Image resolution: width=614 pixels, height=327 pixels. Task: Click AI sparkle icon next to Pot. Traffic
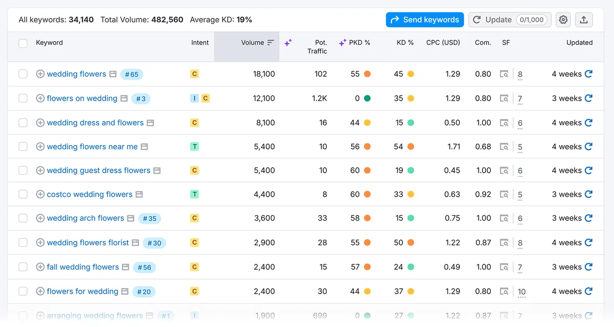(288, 43)
